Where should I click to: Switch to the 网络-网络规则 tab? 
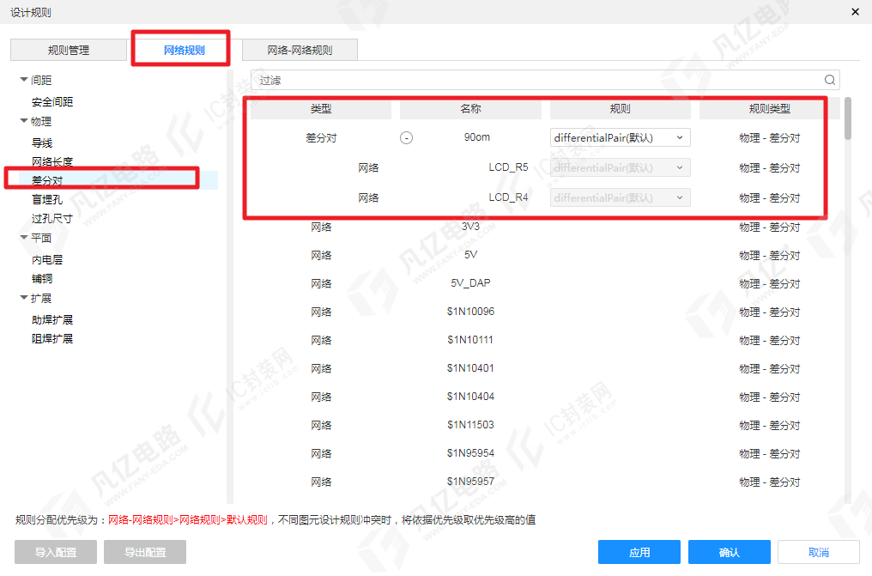(300, 50)
